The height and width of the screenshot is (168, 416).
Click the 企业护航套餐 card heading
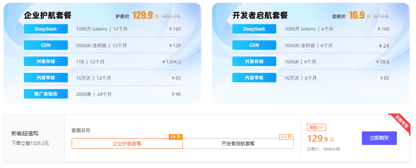48,16
